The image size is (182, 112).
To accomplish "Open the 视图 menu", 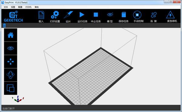I will click(x=13, y=7).
